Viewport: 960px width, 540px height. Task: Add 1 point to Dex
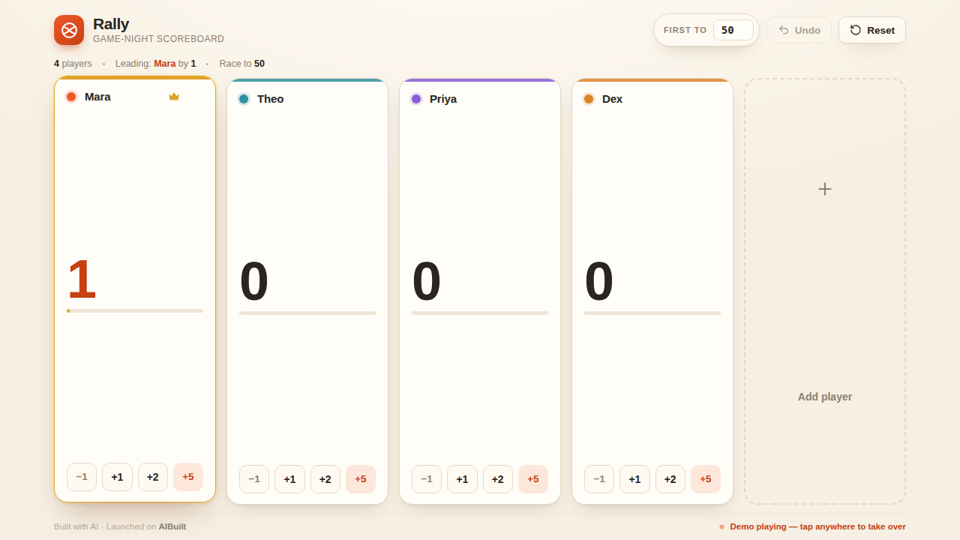click(x=634, y=479)
